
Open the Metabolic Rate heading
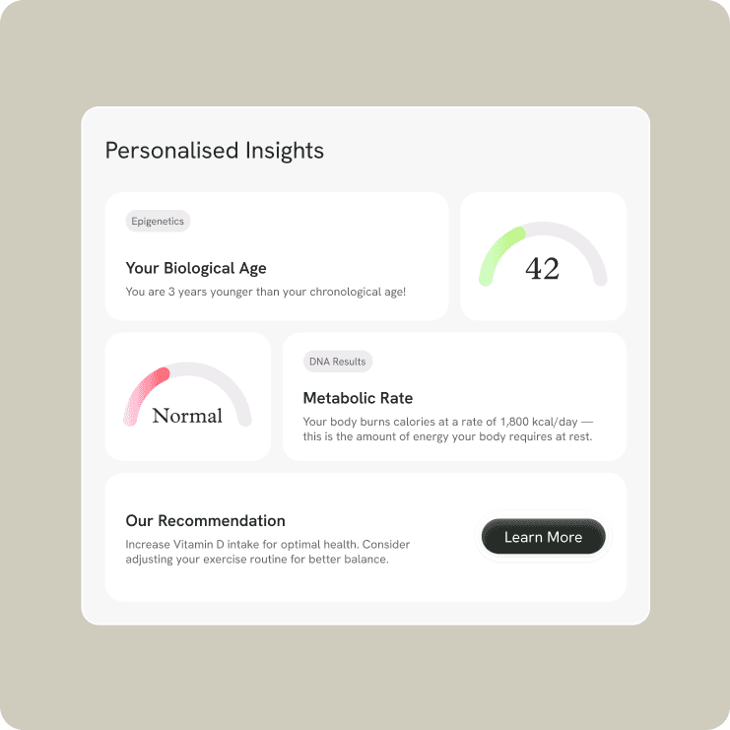tap(358, 398)
